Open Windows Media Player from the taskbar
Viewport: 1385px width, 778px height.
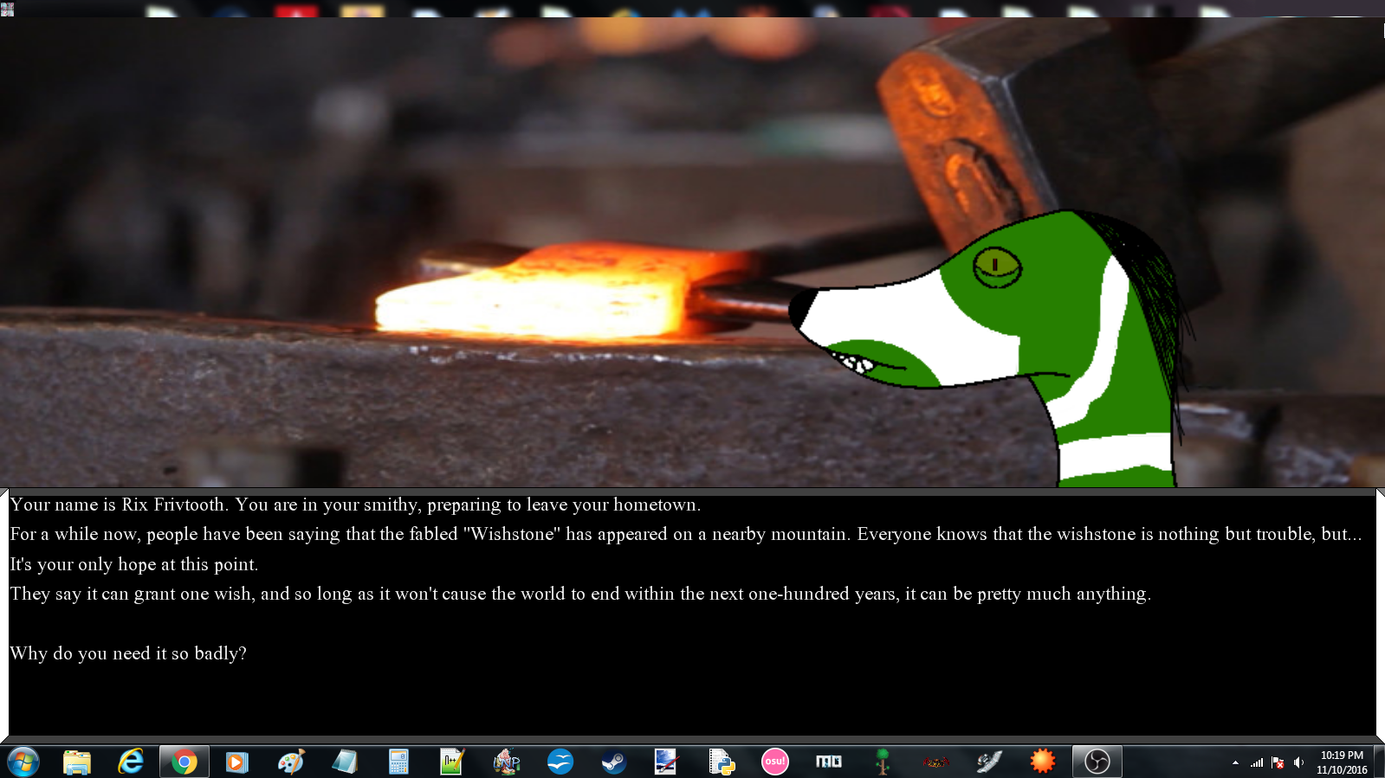(x=236, y=762)
